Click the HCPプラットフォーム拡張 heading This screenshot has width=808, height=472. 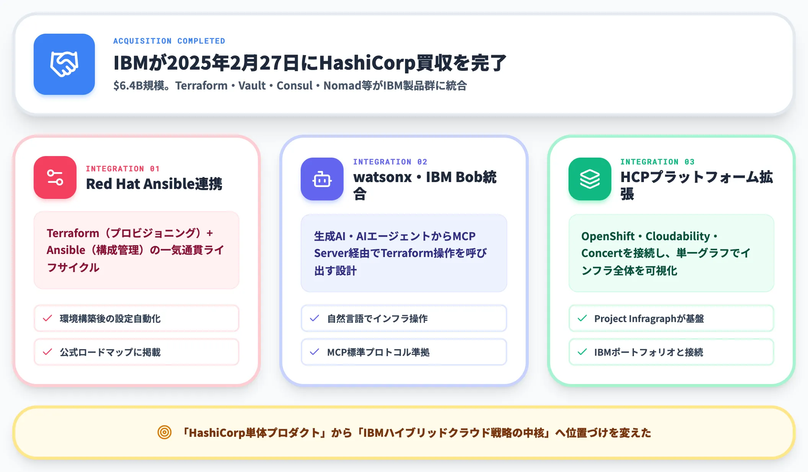[x=696, y=185]
